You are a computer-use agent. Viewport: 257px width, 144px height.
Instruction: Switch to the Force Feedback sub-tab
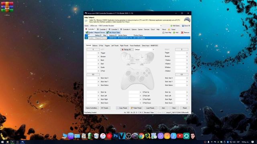[x=135, y=46]
